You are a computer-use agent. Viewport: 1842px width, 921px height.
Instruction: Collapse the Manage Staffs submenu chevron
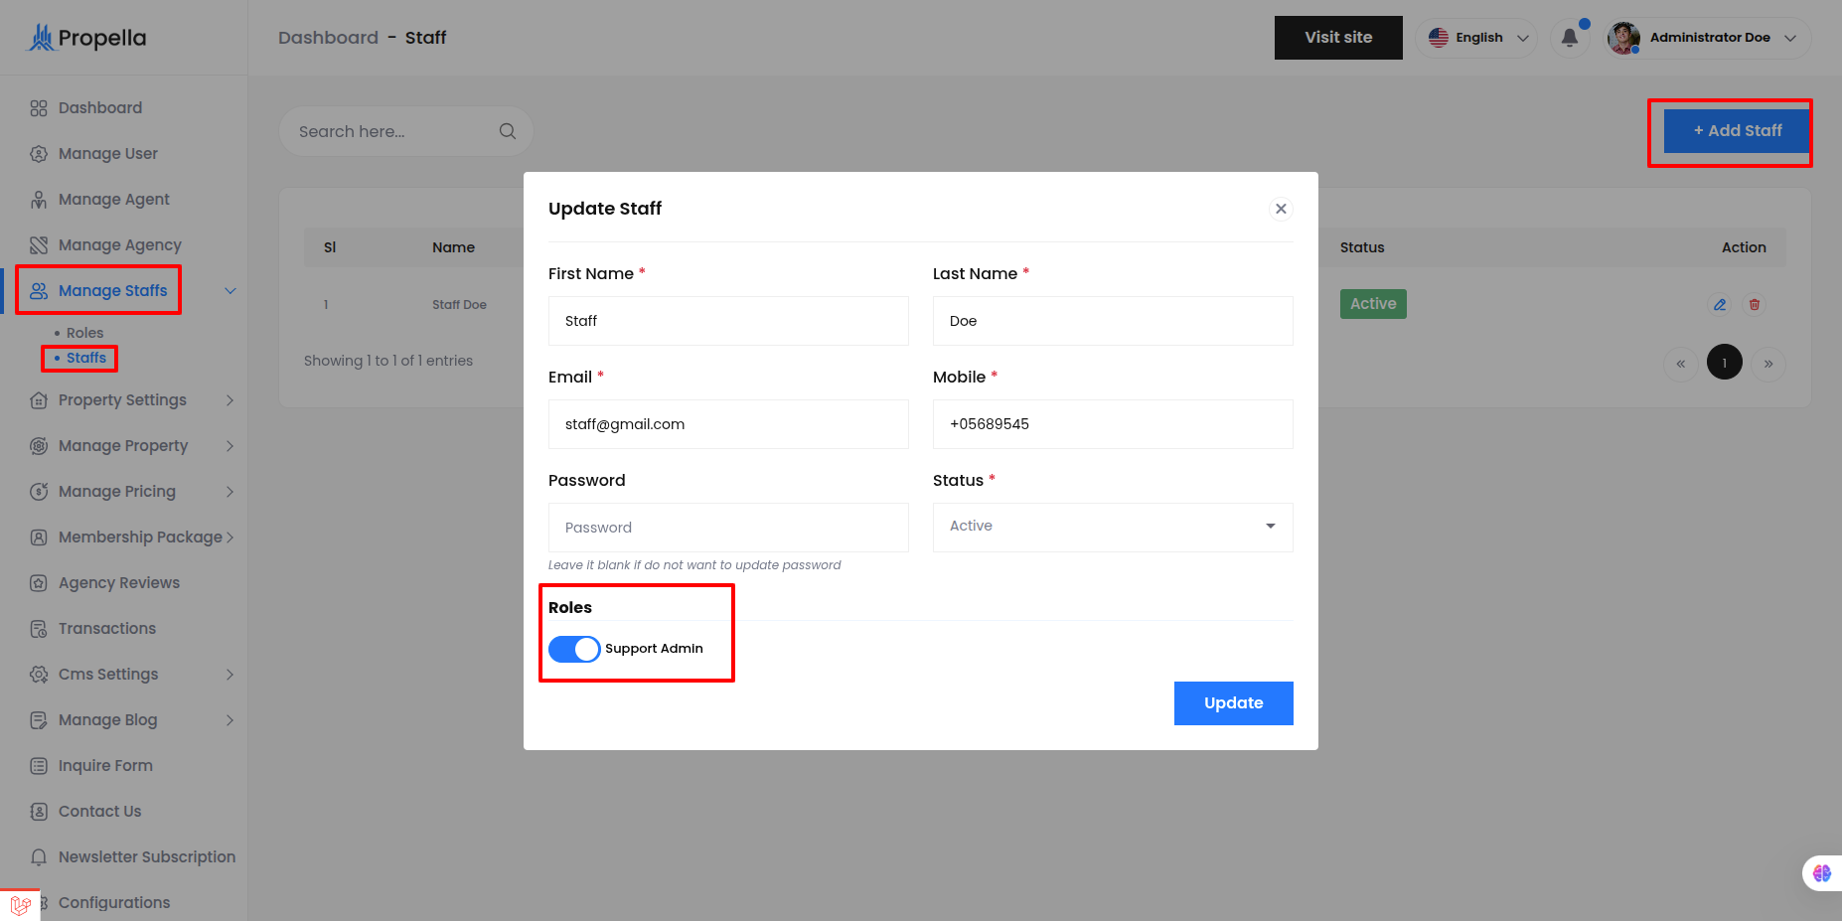230,291
